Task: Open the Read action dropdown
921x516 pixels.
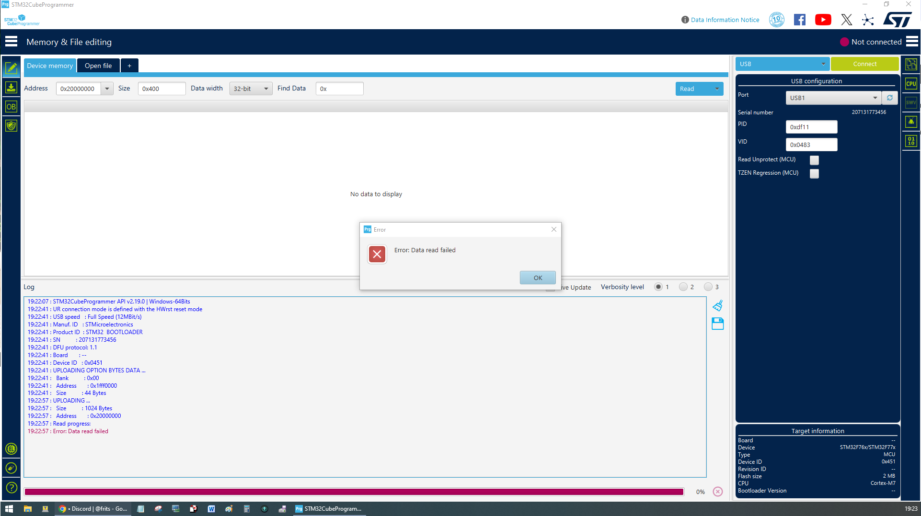Action: tap(716, 89)
